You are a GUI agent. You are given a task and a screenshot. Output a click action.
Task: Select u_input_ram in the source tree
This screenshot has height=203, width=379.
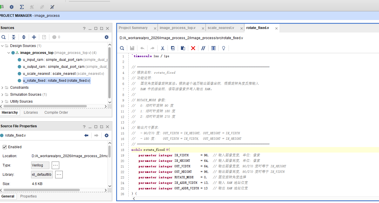62,60
